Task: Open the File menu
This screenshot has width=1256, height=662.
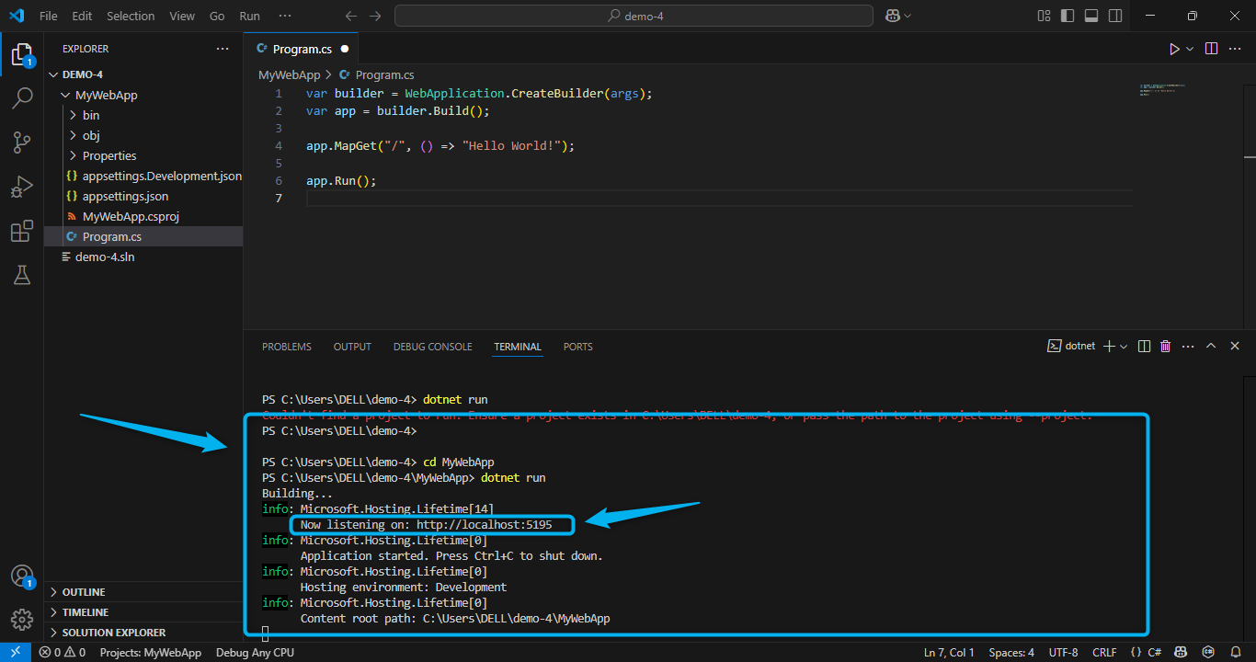Action: pyautogui.click(x=49, y=16)
